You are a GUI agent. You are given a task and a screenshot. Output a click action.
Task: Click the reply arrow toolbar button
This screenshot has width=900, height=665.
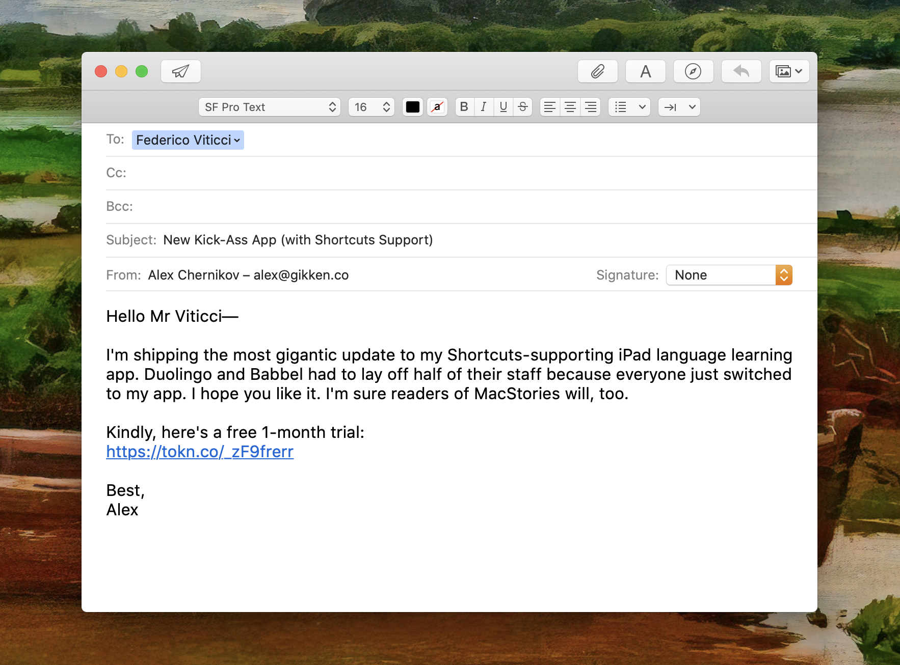tap(742, 71)
